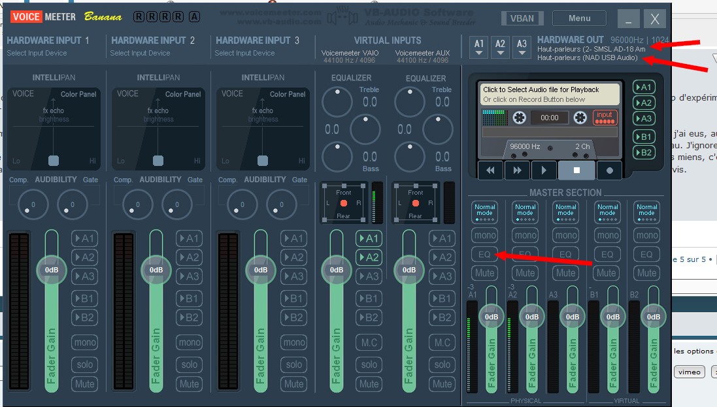Click the Voicemeeter AUX Front/Rear pan pad

click(416, 203)
